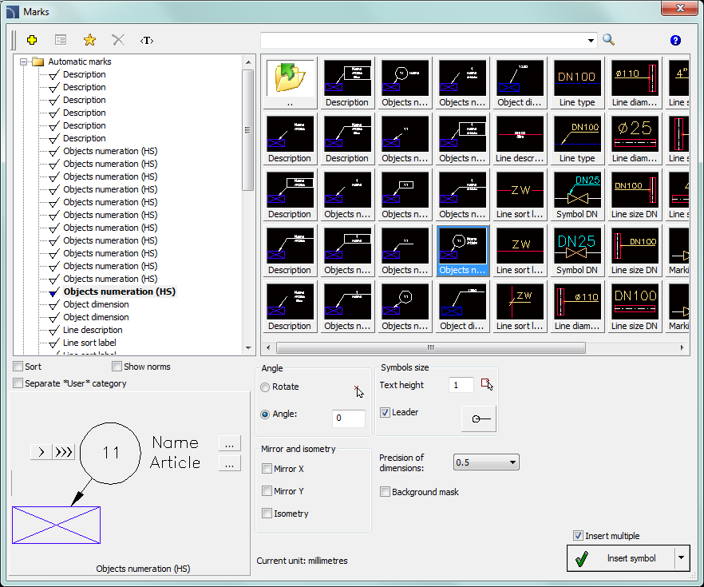The image size is (704, 587).
Task: Click the magnifying glass search icon
Action: [609, 40]
